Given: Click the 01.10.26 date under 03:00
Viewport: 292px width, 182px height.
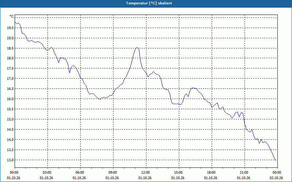Looking at the screenshot, I should point(46,178).
